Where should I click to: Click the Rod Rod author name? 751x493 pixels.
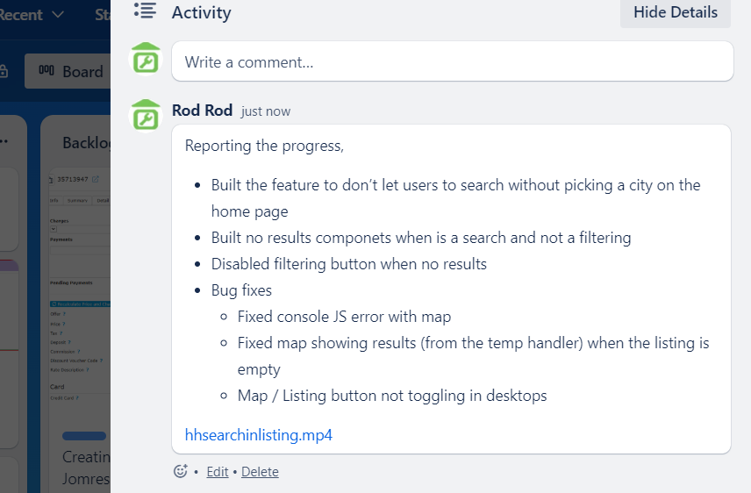pyautogui.click(x=202, y=111)
